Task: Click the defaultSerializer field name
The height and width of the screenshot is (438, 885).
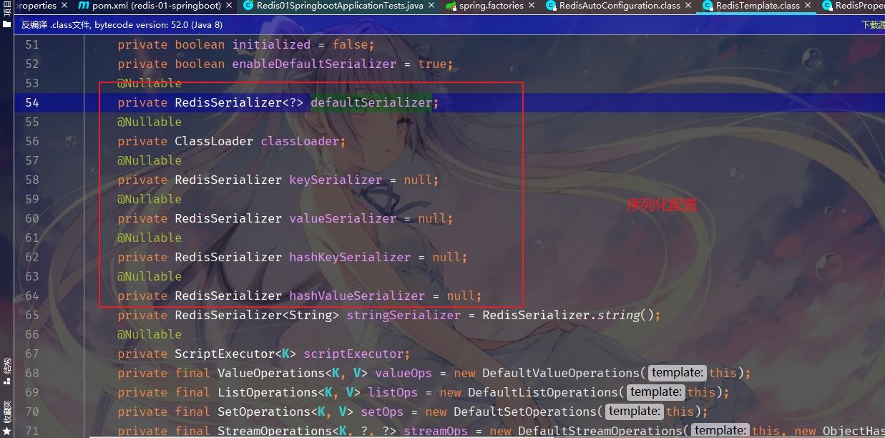Action: point(371,102)
